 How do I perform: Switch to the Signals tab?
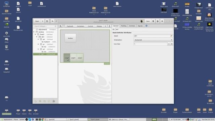[140, 26]
